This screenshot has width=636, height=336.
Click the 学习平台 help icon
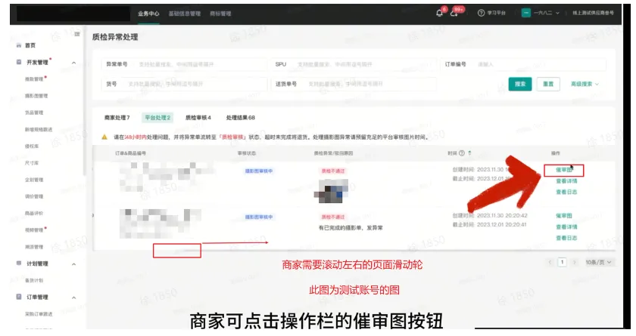click(x=481, y=13)
